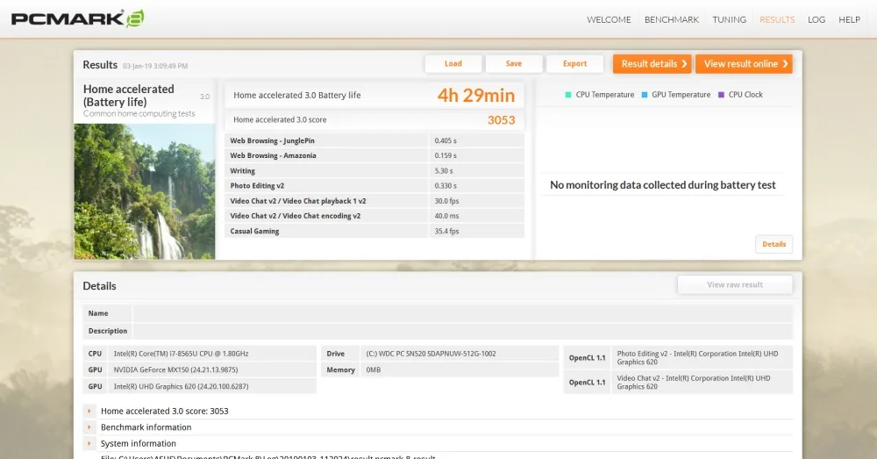Toggle the CPU Clock legend marker

tap(721, 95)
